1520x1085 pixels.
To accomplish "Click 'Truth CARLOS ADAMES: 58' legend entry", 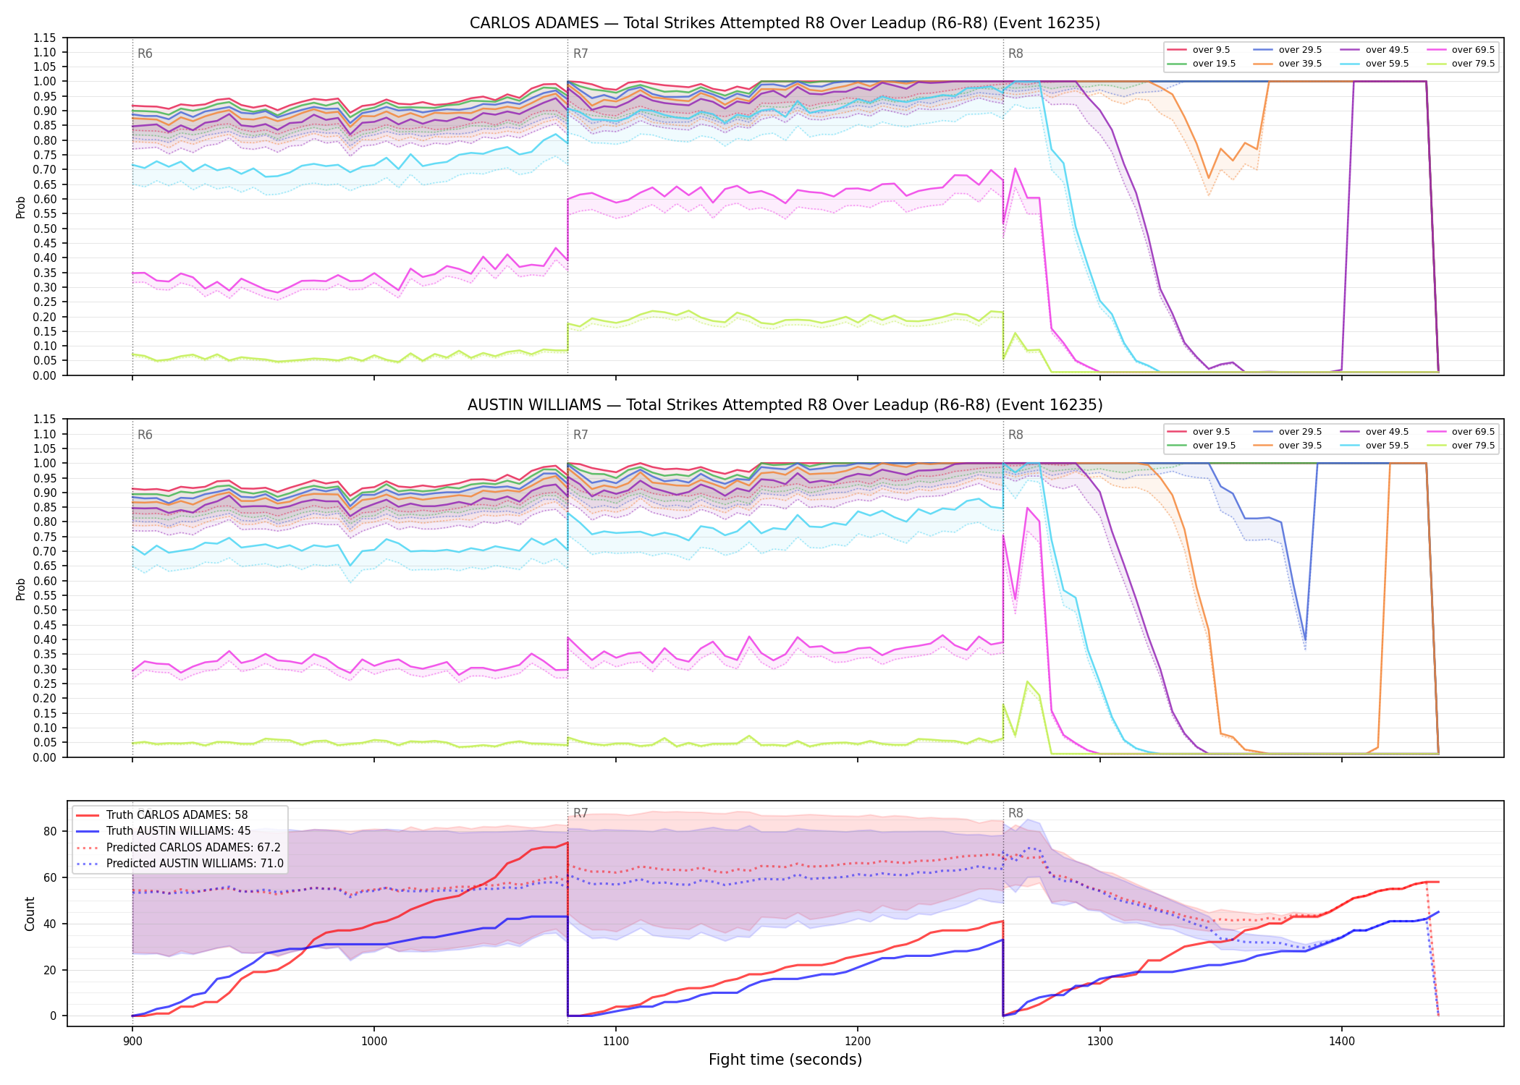I will (x=162, y=815).
